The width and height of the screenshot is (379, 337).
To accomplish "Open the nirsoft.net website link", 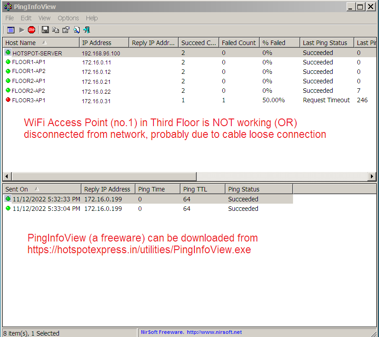I will pos(214,332).
